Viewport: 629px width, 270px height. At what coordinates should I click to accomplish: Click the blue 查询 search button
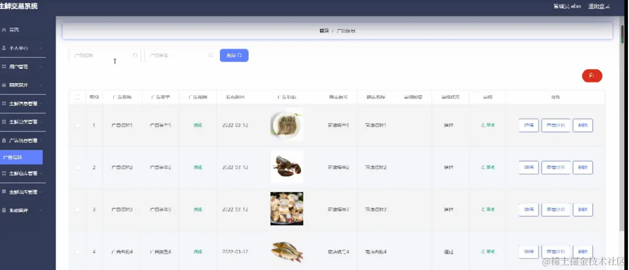pos(234,55)
